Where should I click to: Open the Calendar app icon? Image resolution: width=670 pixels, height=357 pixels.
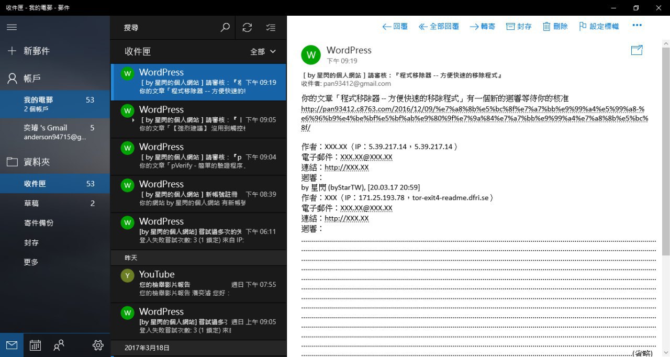coord(35,345)
